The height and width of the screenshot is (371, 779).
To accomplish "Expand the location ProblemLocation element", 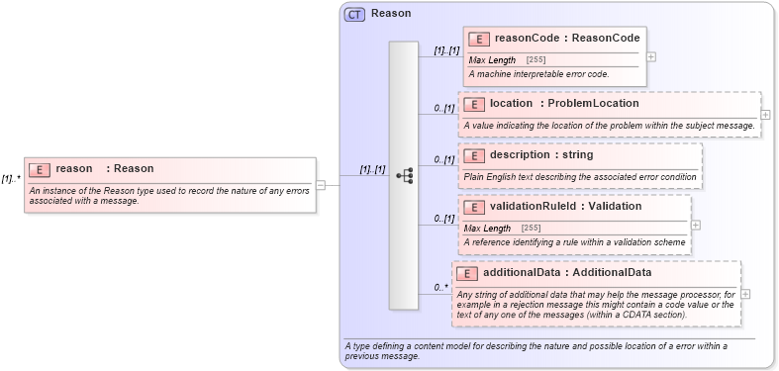I will [x=765, y=115].
